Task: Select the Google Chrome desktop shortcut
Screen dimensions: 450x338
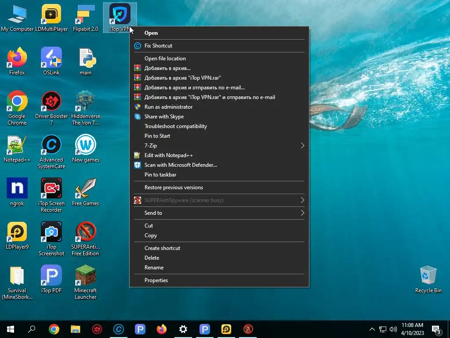Action: pyautogui.click(x=17, y=108)
